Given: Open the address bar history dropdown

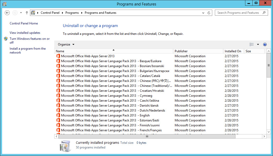Looking at the screenshot, I should coord(203,13).
